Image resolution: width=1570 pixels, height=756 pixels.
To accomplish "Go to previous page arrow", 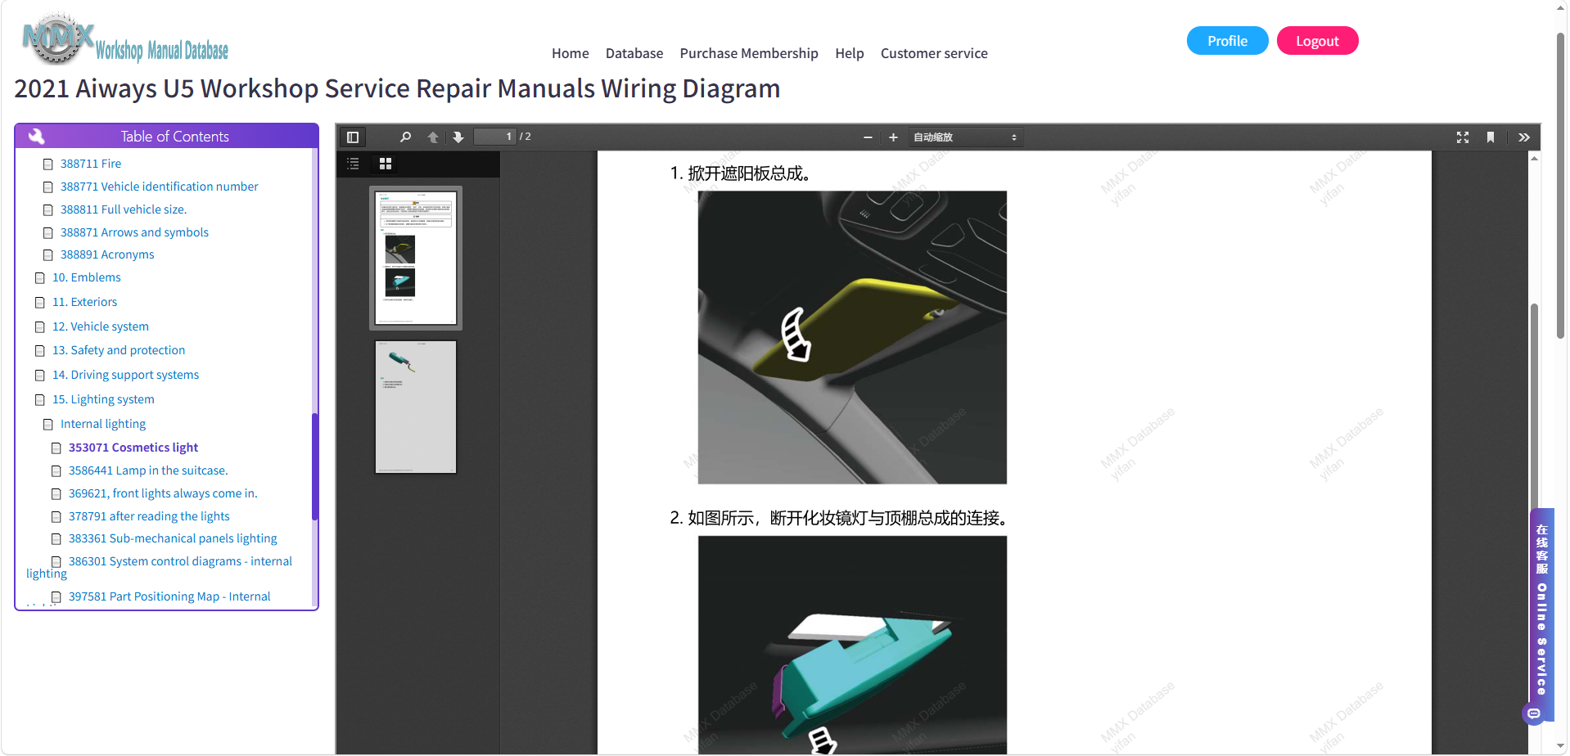I will pyautogui.click(x=433, y=137).
